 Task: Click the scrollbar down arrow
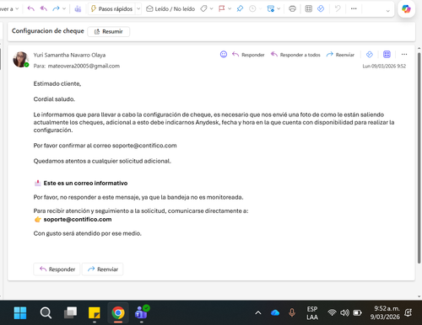[419, 296]
